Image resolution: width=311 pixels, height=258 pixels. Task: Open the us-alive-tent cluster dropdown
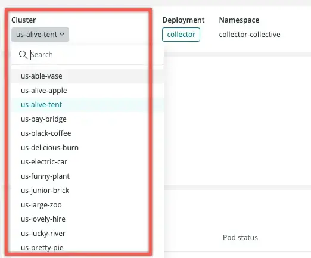(40, 35)
